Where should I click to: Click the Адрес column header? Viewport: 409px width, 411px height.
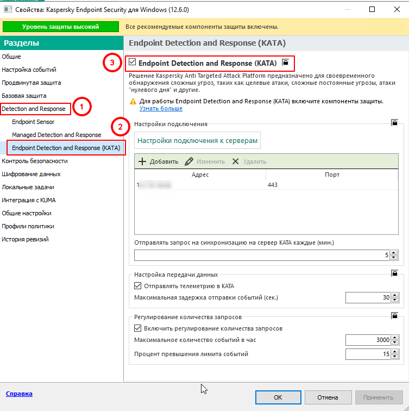(x=200, y=175)
